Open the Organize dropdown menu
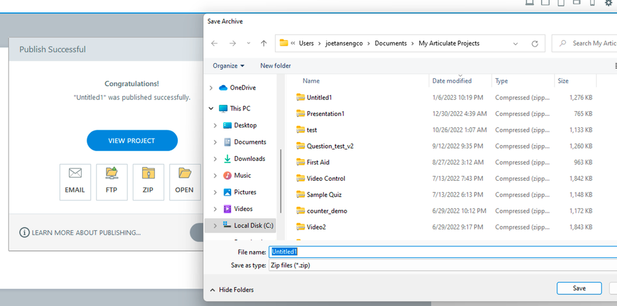The height and width of the screenshot is (306, 617). click(x=228, y=66)
